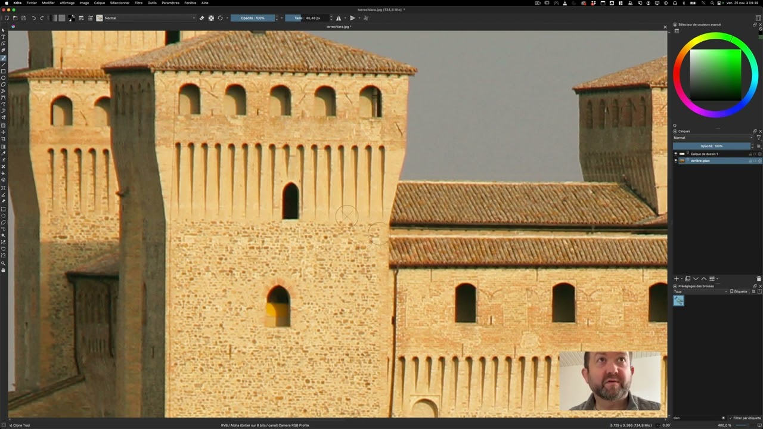Move the layer up
763x429 pixels.
(x=703, y=278)
